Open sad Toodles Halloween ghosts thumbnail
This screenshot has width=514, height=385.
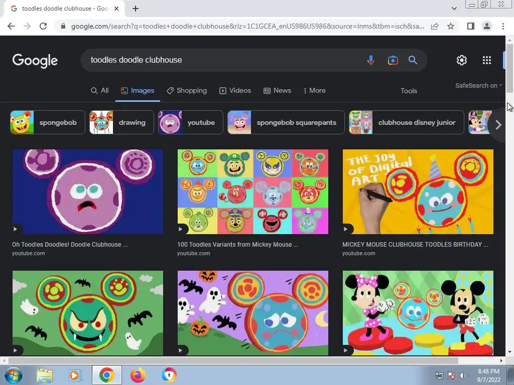[x=253, y=313]
